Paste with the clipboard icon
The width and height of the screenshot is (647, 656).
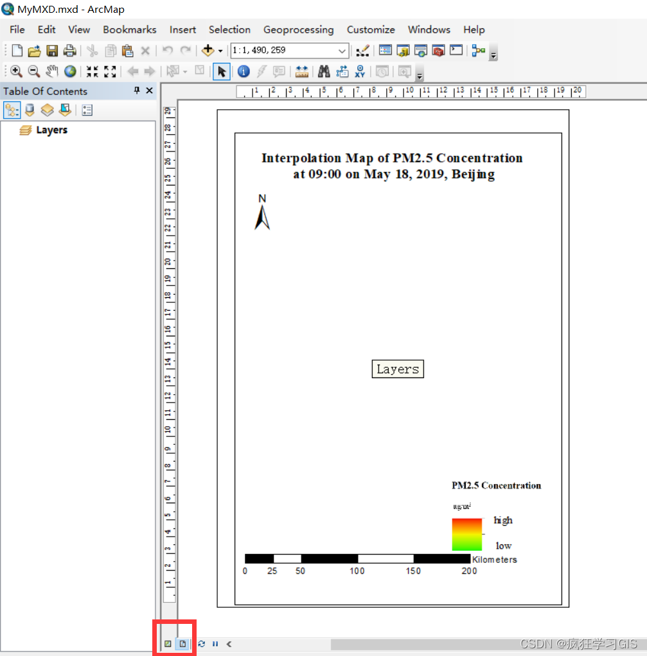127,51
